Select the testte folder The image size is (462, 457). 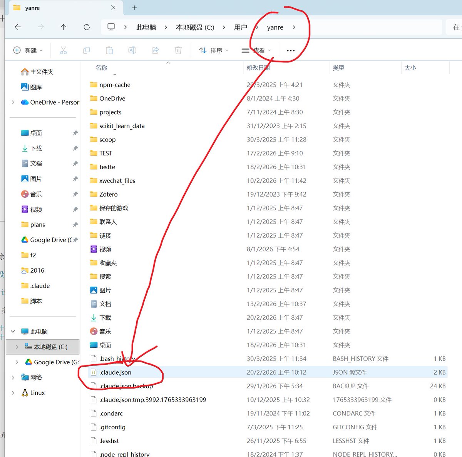click(x=102, y=167)
